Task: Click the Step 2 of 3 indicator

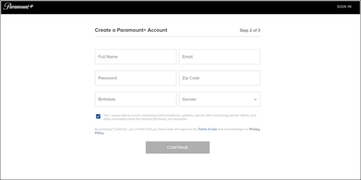Action: coord(250,30)
